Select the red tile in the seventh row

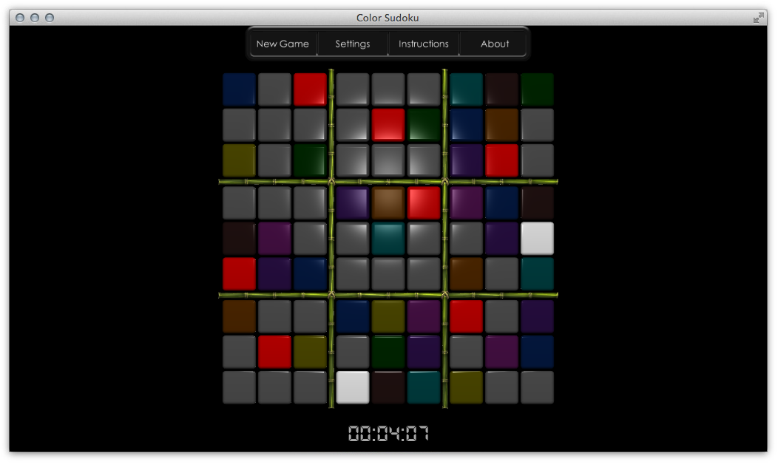point(467,316)
